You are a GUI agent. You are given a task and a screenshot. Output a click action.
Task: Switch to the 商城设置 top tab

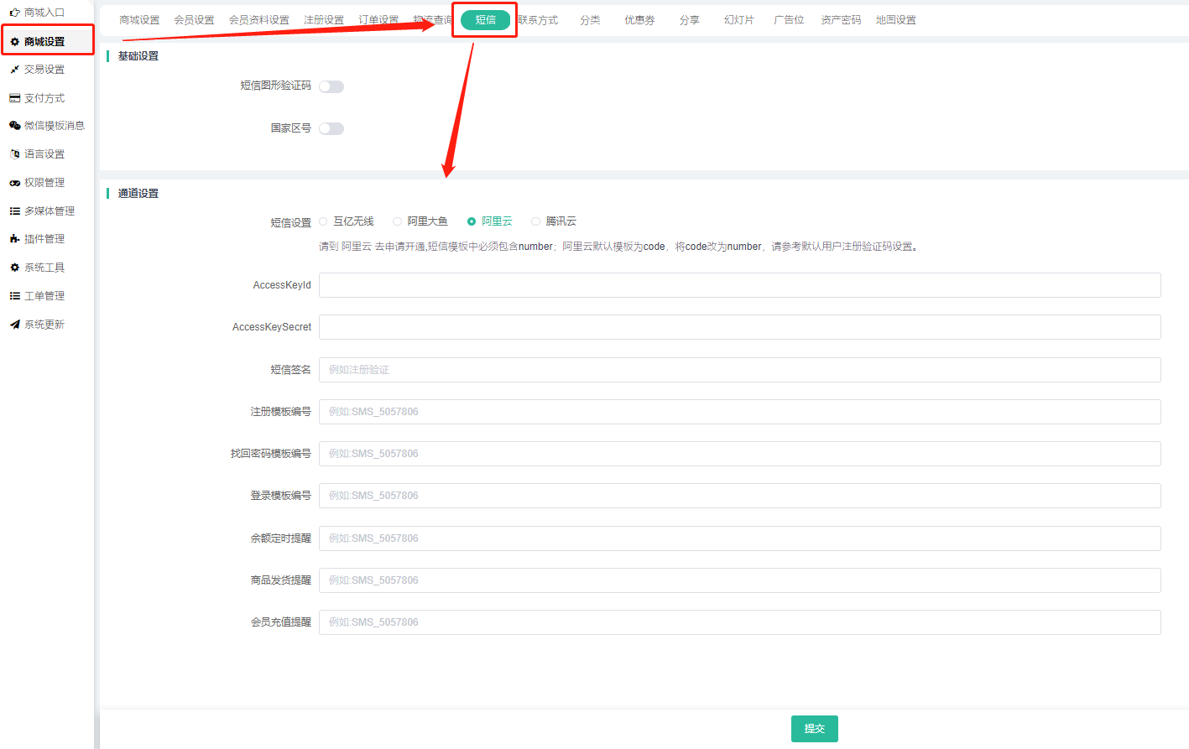(139, 20)
